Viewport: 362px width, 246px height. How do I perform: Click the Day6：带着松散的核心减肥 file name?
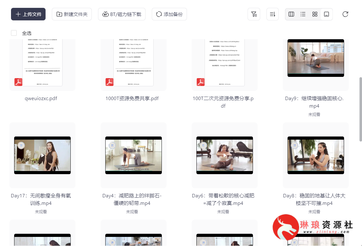point(223,200)
